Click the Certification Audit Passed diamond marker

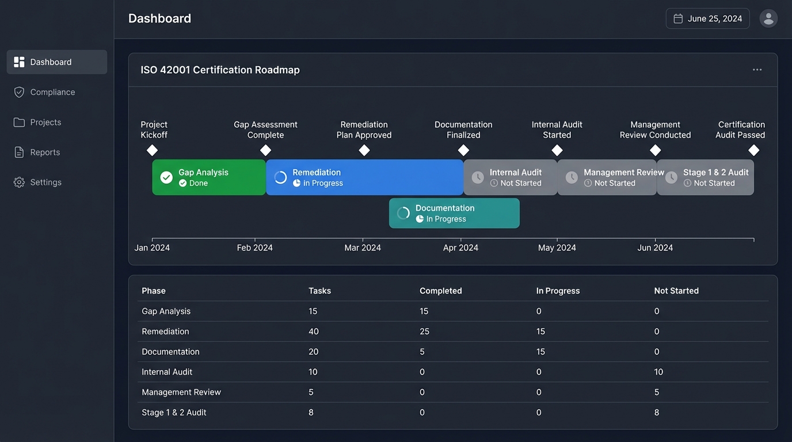753,150
